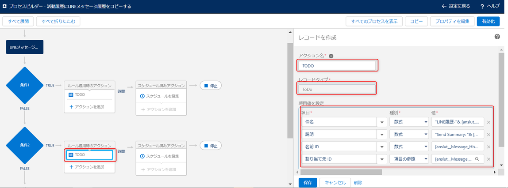Click clock icon in 条件2 スケジュールを設定
The height and width of the screenshot is (188, 508).
click(142, 156)
